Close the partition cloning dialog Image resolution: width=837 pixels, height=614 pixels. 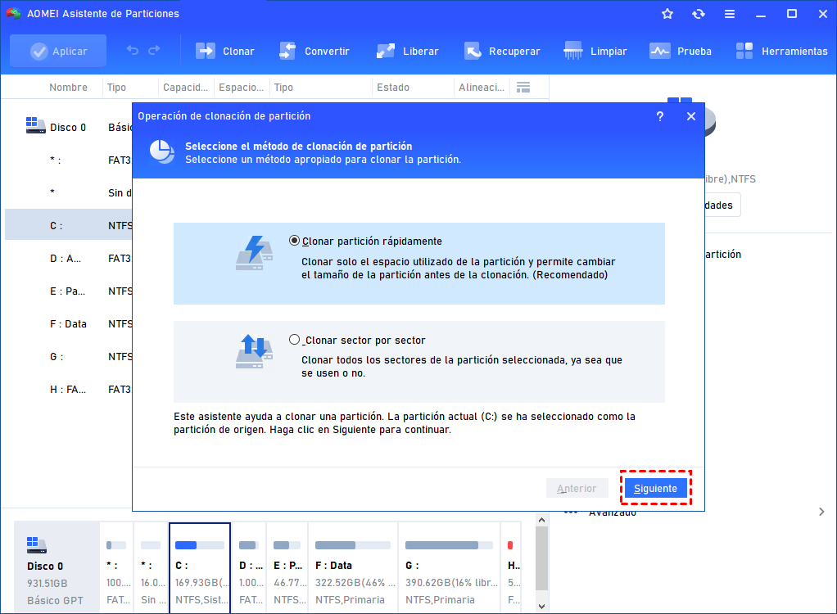pos(691,116)
